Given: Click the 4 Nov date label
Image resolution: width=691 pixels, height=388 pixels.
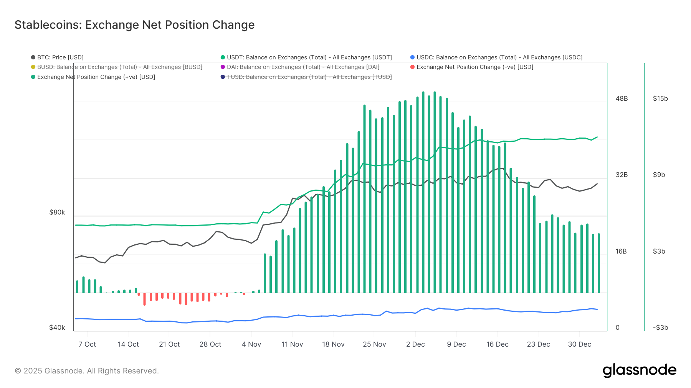Looking at the screenshot, I should click(251, 344).
